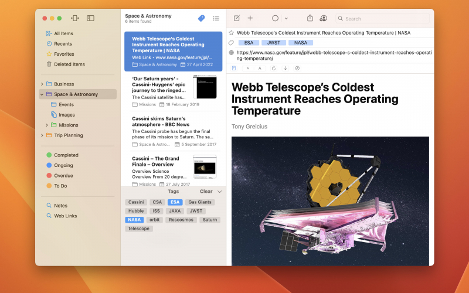This screenshot has height=293, width=469.
Task: Deselect NASA tag in Tags panel
Action: click(x=134, y=220)
